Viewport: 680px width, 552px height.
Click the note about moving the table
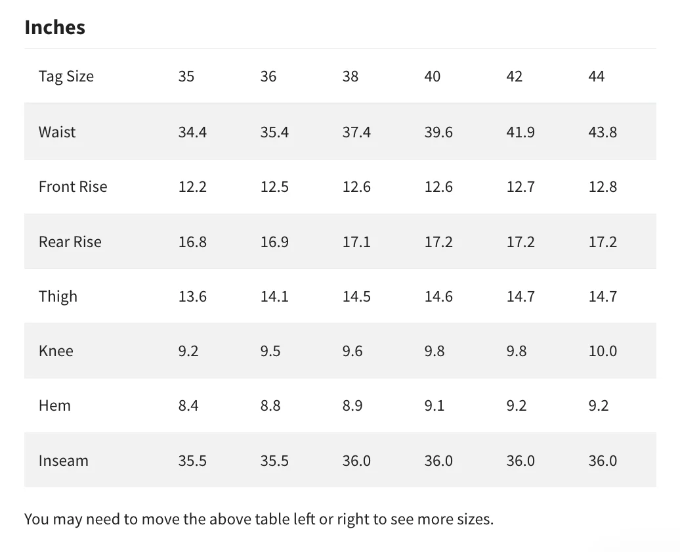tap(259, 519)
